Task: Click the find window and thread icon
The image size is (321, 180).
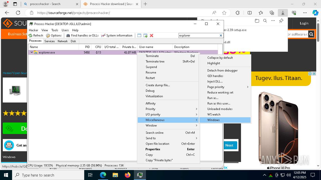Action: click(x=145, y=35)
